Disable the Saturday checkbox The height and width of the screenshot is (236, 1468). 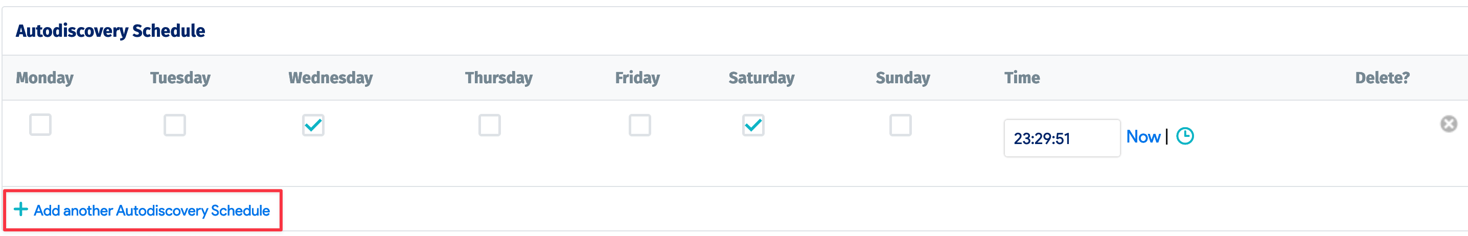pos(753,125)
